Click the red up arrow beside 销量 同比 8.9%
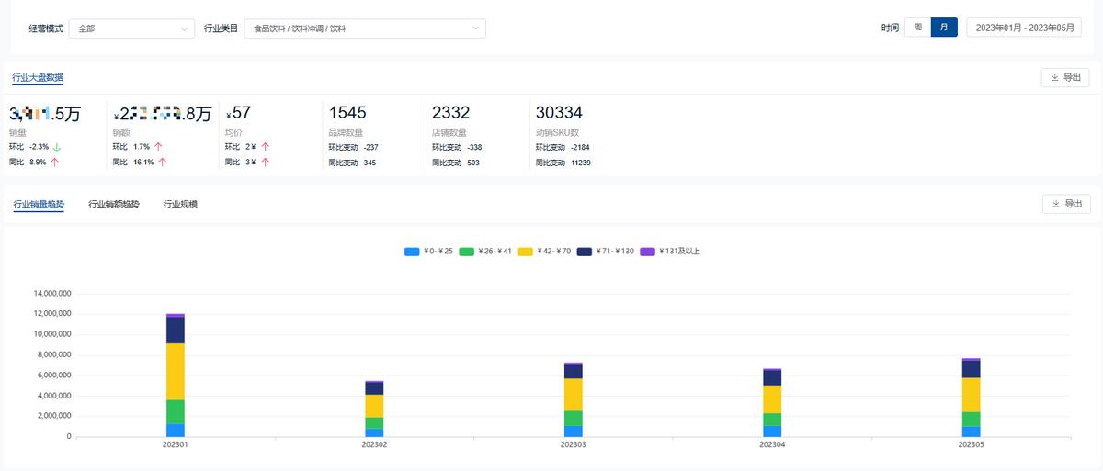The height and width of the screenshot is (471, 1103). 55,163
